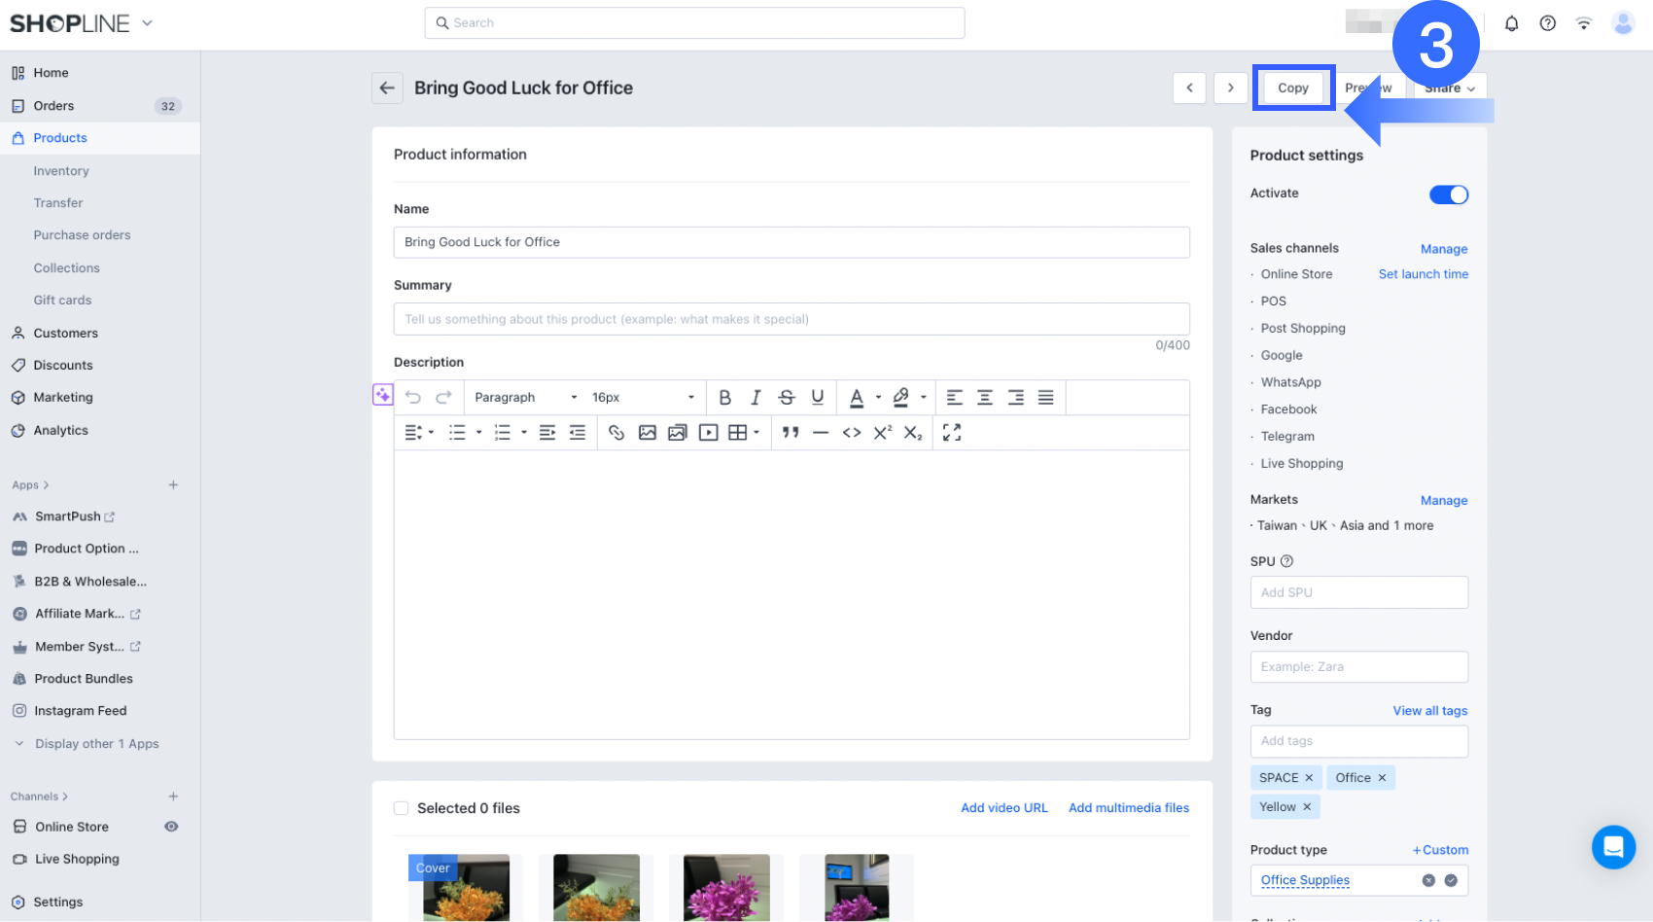
Task: Expand the description editor to fullscreen
Action: tap(951, 432)
